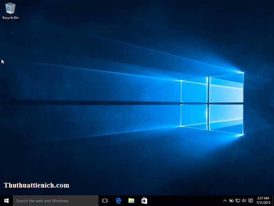The image size is (274, 206).
Task: Launch the Windows Store app
Action: coord(144,201)
